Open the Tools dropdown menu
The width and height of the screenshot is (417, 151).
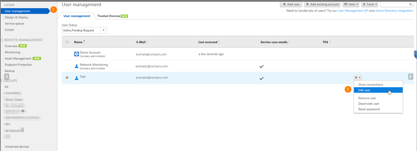(x=370, y=4)
